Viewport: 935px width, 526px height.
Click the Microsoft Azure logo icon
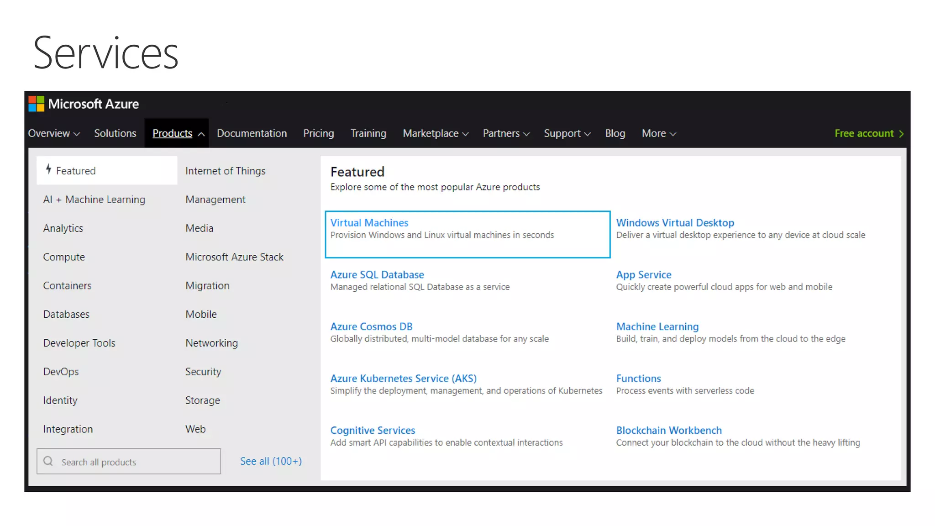pyautogui.click(x=37, y=104)
